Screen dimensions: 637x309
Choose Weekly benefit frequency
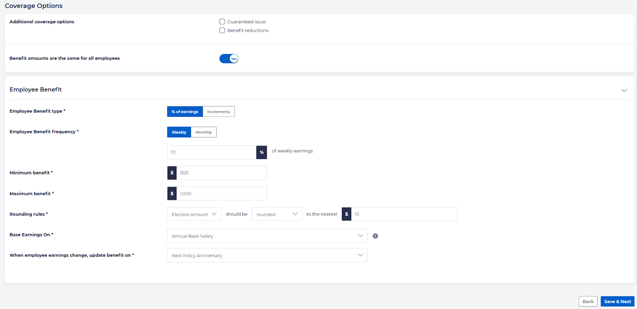click(179, 132)
